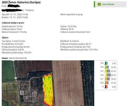Click the John Deere logo banner
The width and height of the screenshot is (131, 106).
click(x=110, y=4)
